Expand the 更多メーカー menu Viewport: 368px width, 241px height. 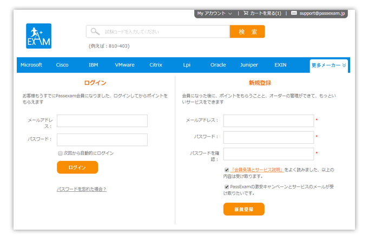pyautogui.click(x=329, y=65)
